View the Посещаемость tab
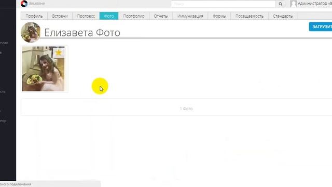Screen dimensions: 332x187 pos(250,16)
